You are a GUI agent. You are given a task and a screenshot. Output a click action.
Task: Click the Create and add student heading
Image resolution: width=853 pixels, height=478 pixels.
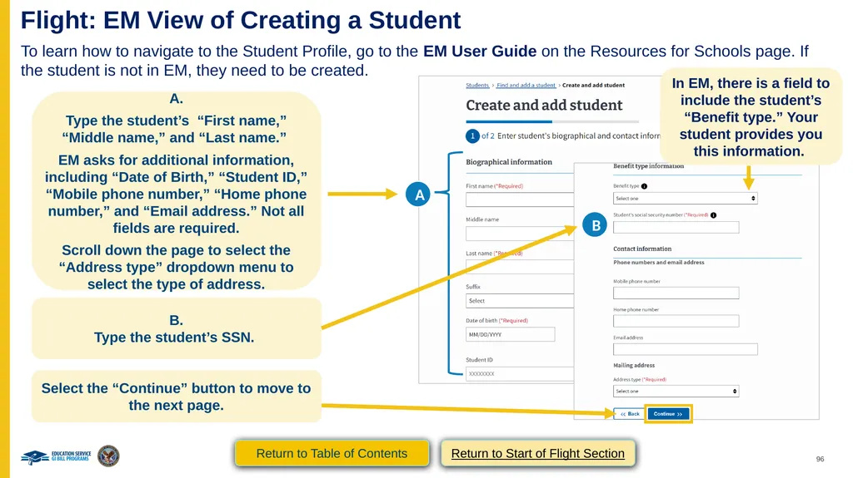coord(544,106)
